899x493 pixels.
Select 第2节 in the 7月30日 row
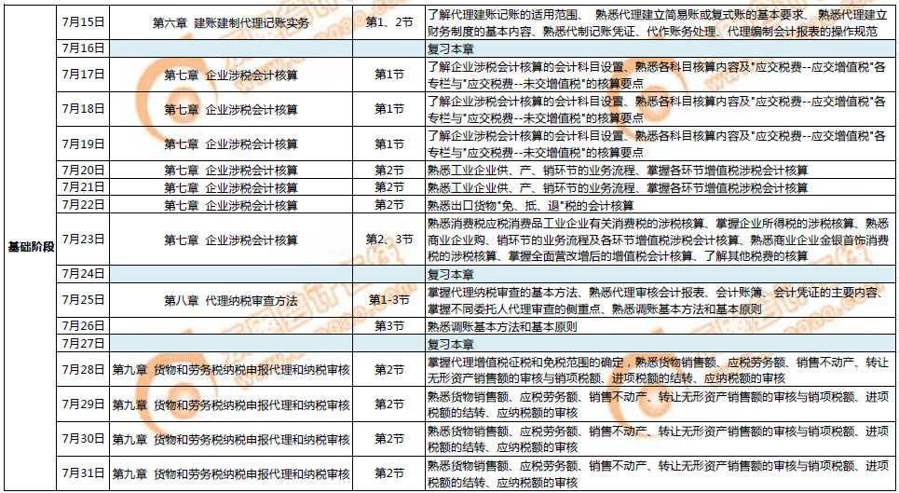click(x=388, y=438)
